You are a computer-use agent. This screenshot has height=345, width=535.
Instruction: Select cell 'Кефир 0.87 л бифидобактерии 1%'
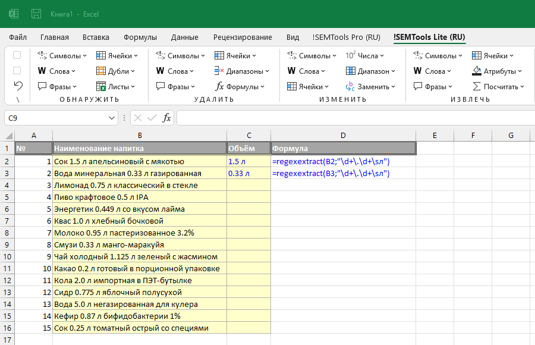[x=140, y=316]
